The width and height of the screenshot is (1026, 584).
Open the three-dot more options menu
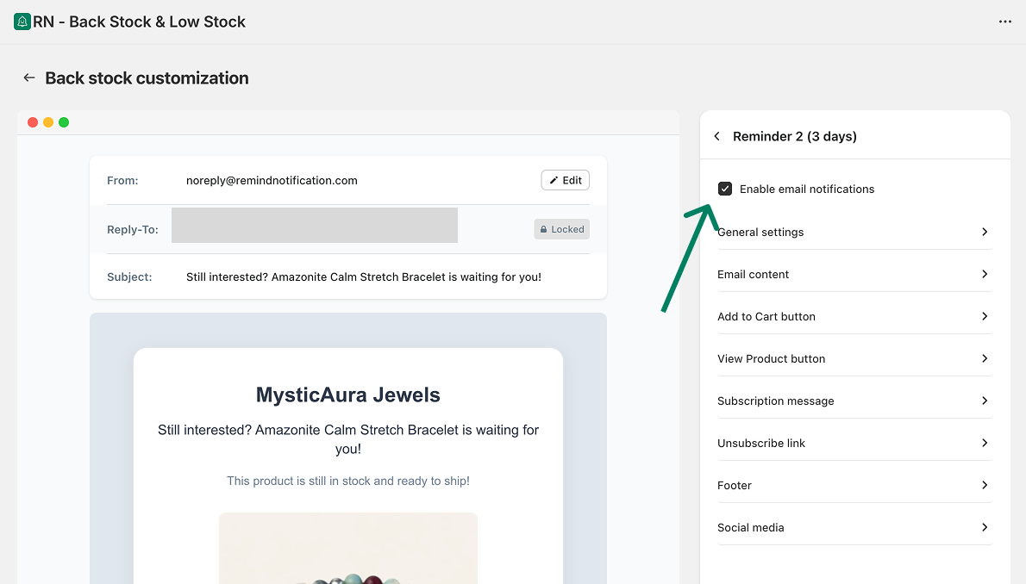point(1004,22)
